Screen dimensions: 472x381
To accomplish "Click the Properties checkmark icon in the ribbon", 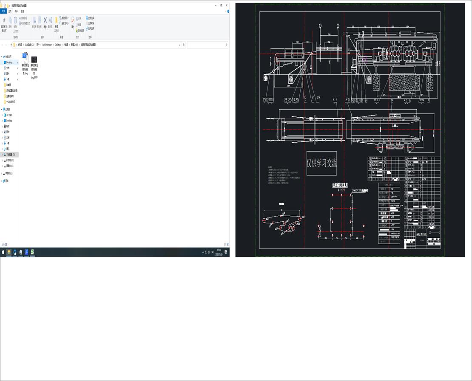I will point(73,20).
